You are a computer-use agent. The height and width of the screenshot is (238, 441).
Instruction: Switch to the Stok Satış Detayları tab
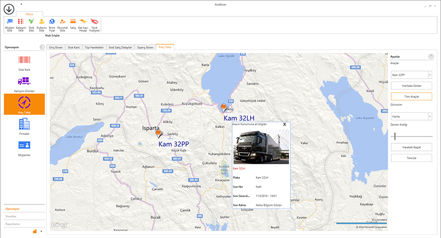[x=120, y=47]
